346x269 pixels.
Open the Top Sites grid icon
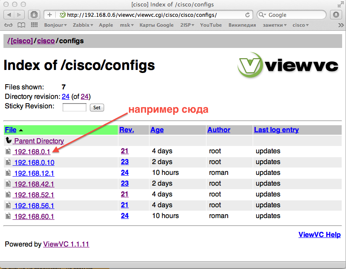34,25
